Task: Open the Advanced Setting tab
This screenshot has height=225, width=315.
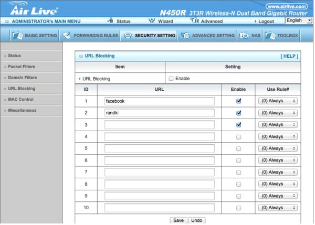Action: click(x=207, y=36)
